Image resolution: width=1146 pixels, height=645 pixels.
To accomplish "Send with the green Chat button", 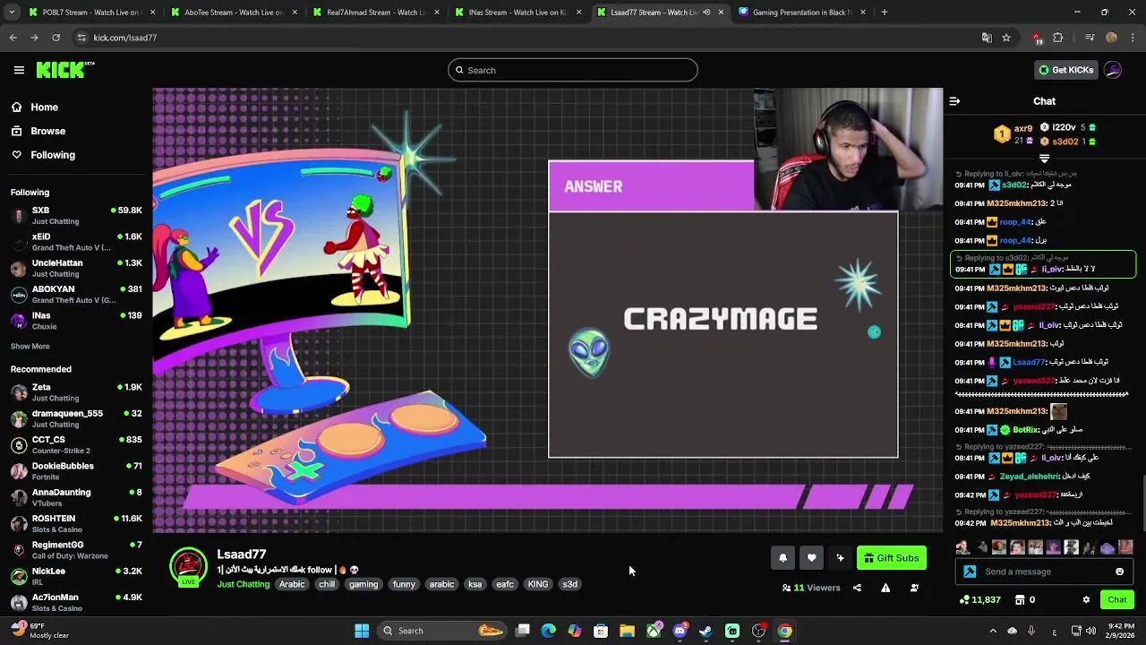I will [x=1117, y=599].
